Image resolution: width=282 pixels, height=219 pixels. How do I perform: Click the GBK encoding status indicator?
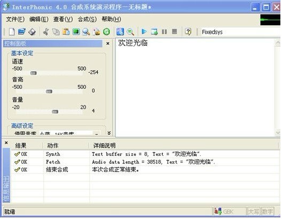(x=230, y=212)
